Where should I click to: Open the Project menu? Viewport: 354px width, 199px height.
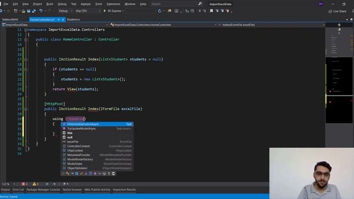(38, 4)
